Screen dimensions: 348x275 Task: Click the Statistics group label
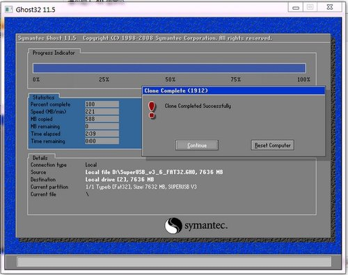pyautogui.click(x=43, y=97)
